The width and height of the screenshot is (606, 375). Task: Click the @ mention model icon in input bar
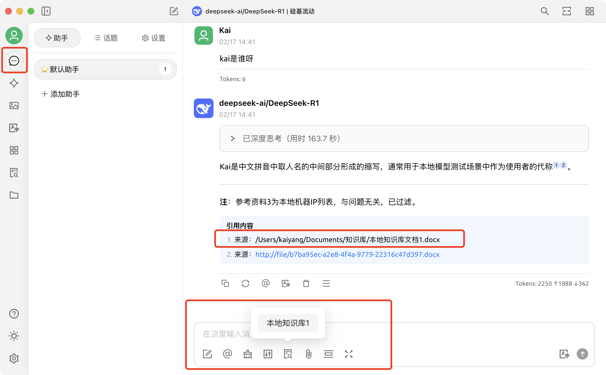click(x=228, y=354)
